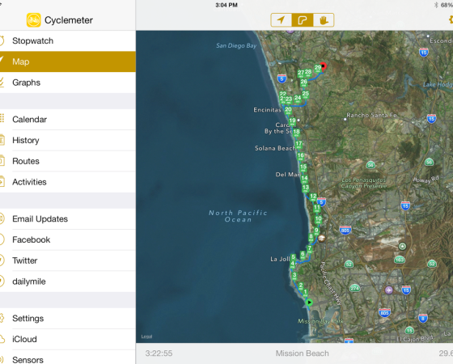Tap the mile 20 marker near Encinitas
453x364 pixels.
[288, 110]
